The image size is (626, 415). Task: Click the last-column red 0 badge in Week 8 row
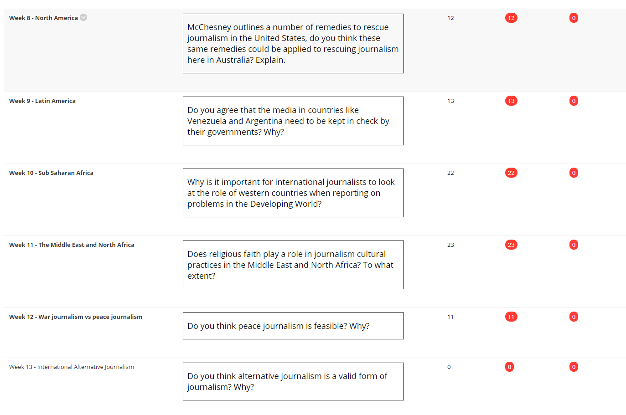coord(574,18)
